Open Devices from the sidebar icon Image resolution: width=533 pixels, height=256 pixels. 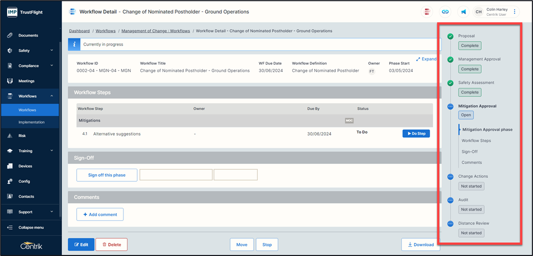pyautogui.click(x=10, y=166)
